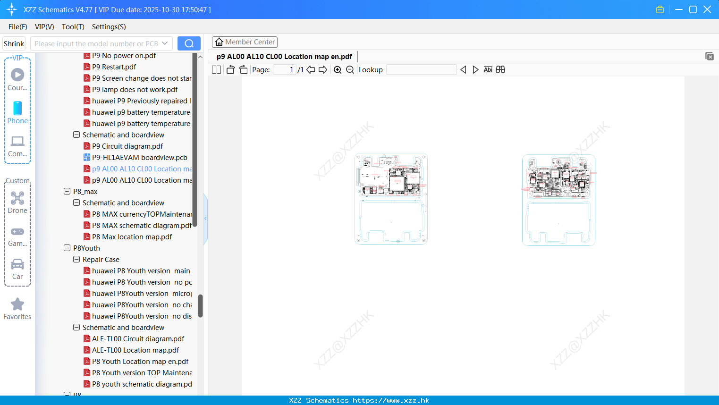Click the Lookup text field

pos(422,70)
